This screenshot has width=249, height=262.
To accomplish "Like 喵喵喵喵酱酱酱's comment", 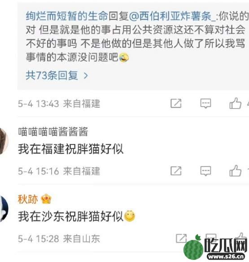I will pyautogui.click(x=235, y=170).
